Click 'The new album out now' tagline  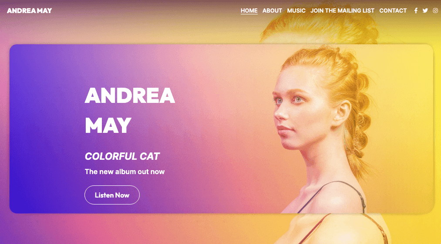click(125, 171)
